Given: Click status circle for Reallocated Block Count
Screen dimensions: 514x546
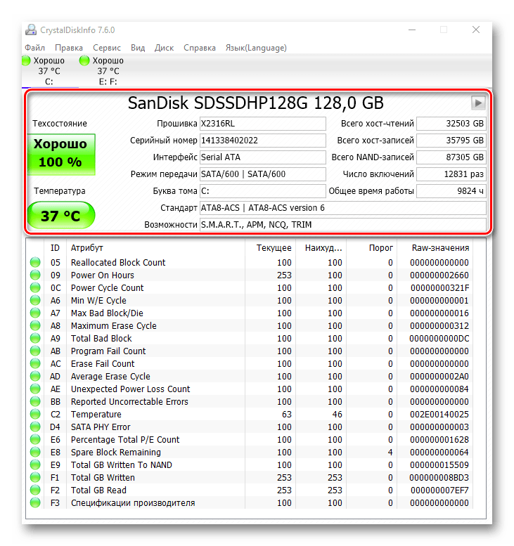Looking at the screenshot, I should (35, 262).
